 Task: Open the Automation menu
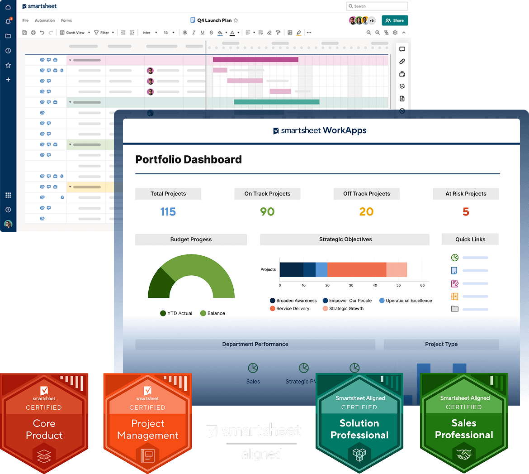tap(45, 20)
